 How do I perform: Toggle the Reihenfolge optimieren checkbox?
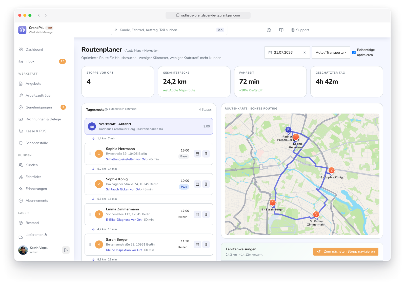click(354, 53)
